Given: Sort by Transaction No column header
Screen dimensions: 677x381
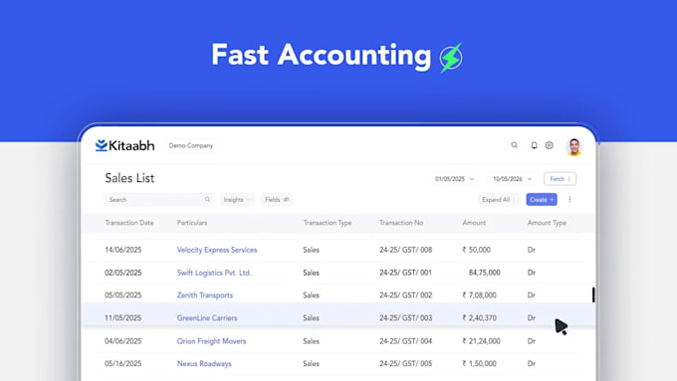Looking at the screenshot, I should click(x=401, y=223).
